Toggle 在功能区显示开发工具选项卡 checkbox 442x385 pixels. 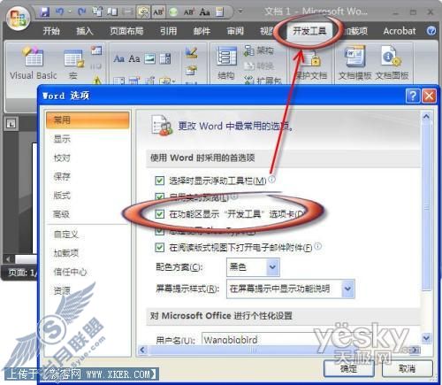[x=159, y=213]
